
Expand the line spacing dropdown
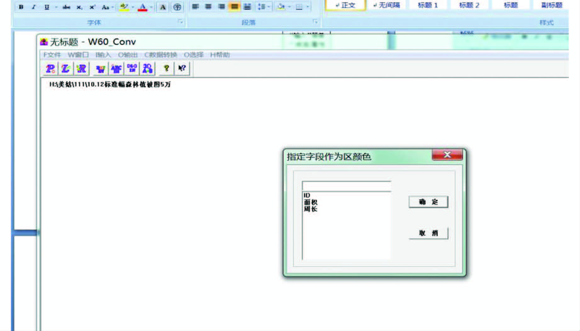269,7
